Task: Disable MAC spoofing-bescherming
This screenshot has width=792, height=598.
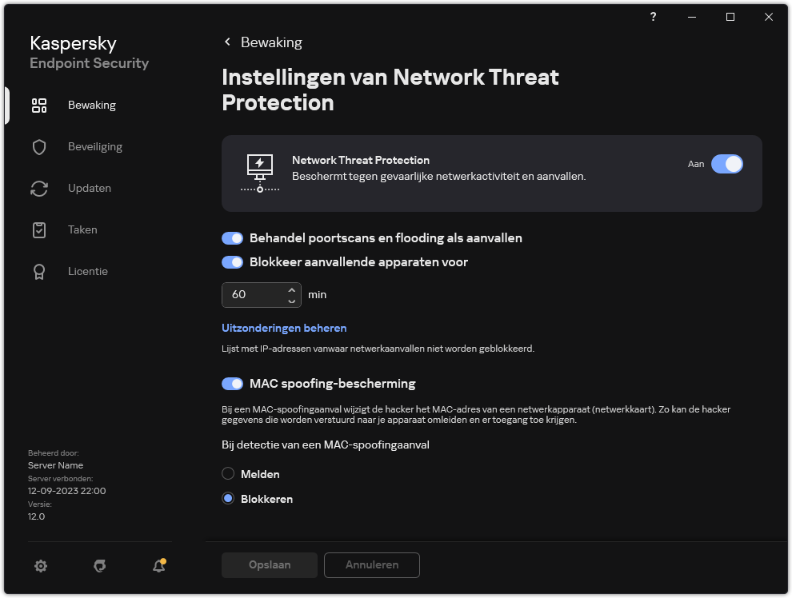Action: [x=232, y=383]
